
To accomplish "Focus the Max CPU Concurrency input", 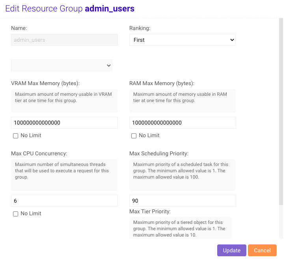I will point(64,201).
